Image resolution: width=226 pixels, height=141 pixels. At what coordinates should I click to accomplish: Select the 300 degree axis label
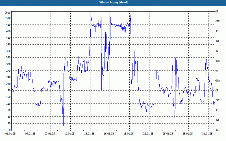[x=8, y=64]
